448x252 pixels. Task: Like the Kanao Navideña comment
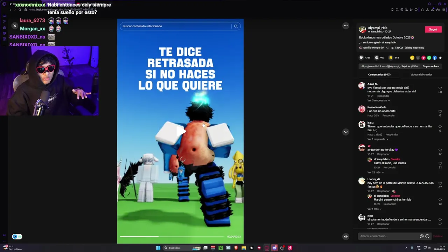(x=440, y=112)
